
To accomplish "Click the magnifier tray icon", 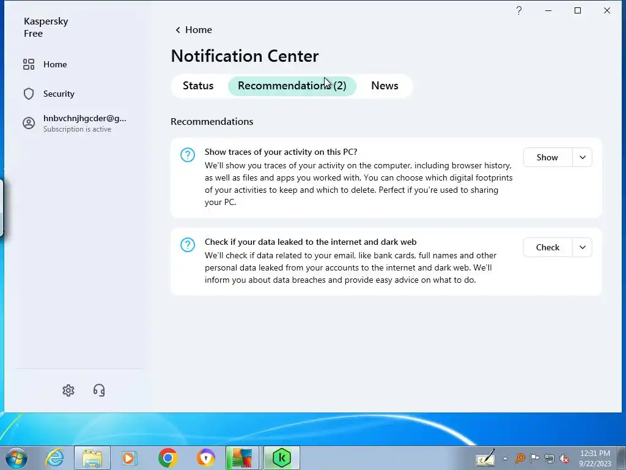I will (x=520, y=458).
